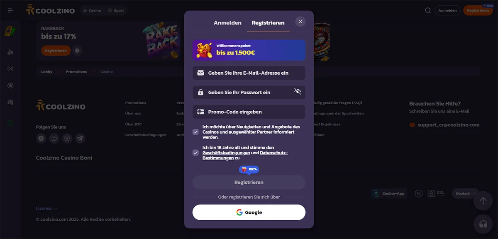Screen dimensions: 498x239
Task: Expand the License section
Action: click(x=46, y=208)
